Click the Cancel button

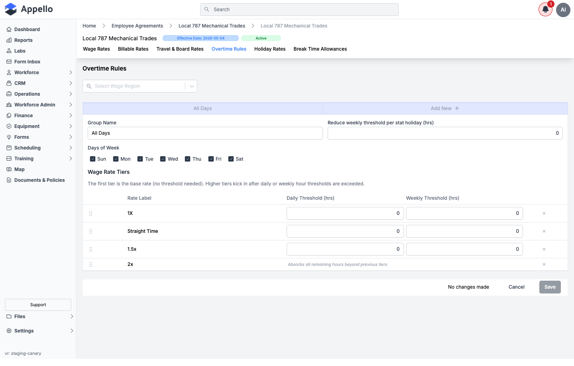[x=517, y=287]
